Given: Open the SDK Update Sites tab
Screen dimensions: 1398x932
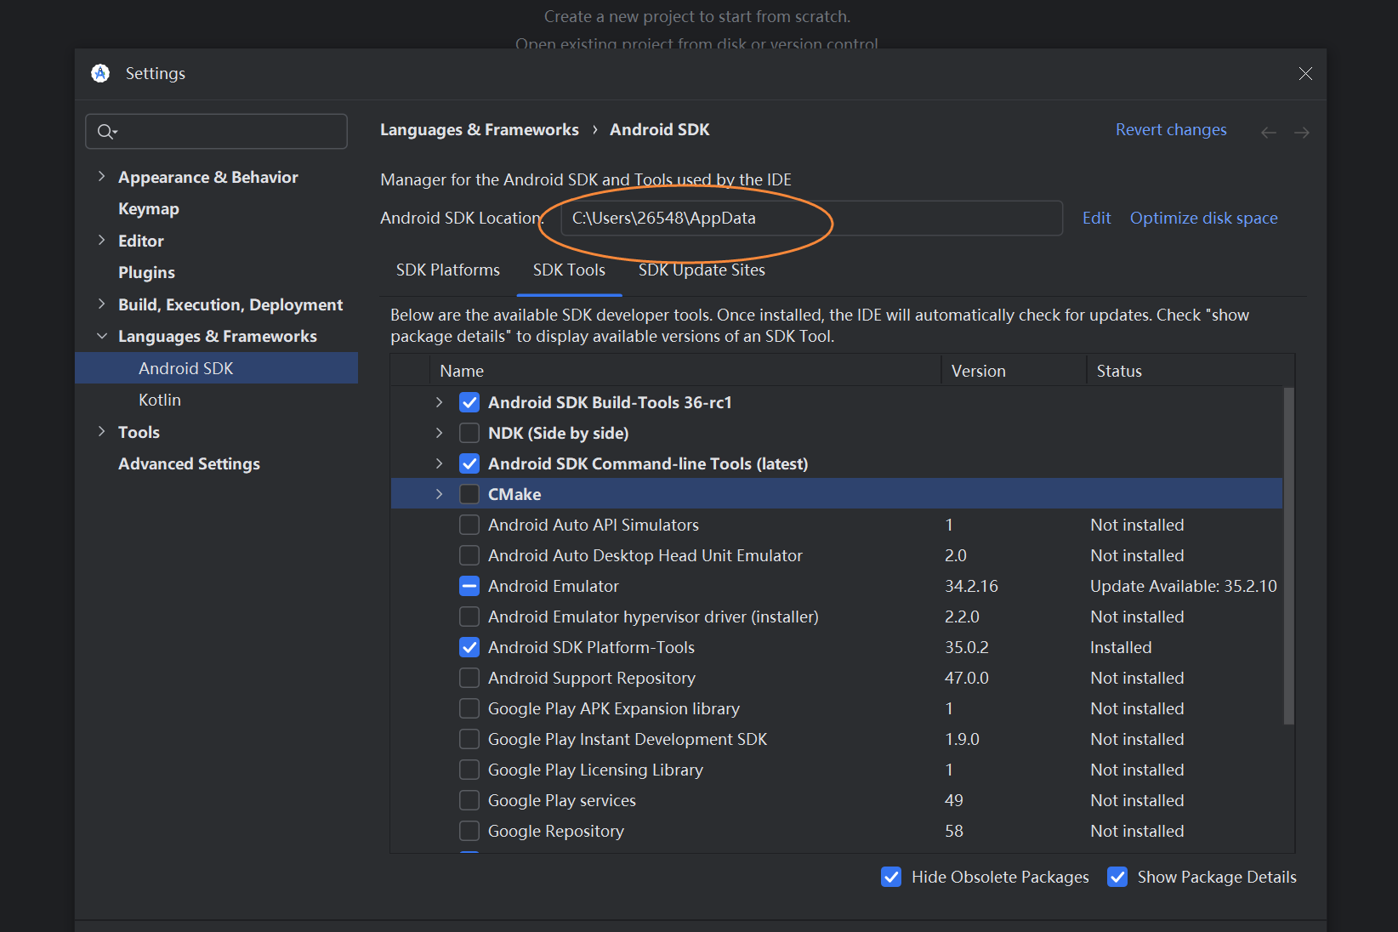Looking at the screenshot, I should click(x=702, y=270).
